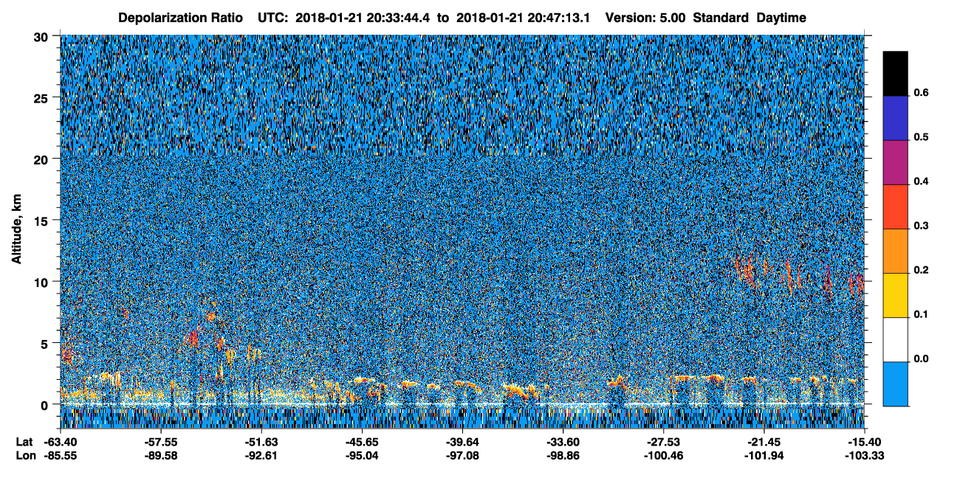Click the latitude value '-63.40'
The height and width of the screenshot is (492, 960).
[60, 442]
